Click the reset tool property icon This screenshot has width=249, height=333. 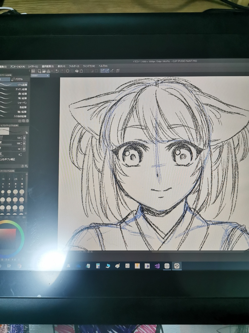click(22, 166)
